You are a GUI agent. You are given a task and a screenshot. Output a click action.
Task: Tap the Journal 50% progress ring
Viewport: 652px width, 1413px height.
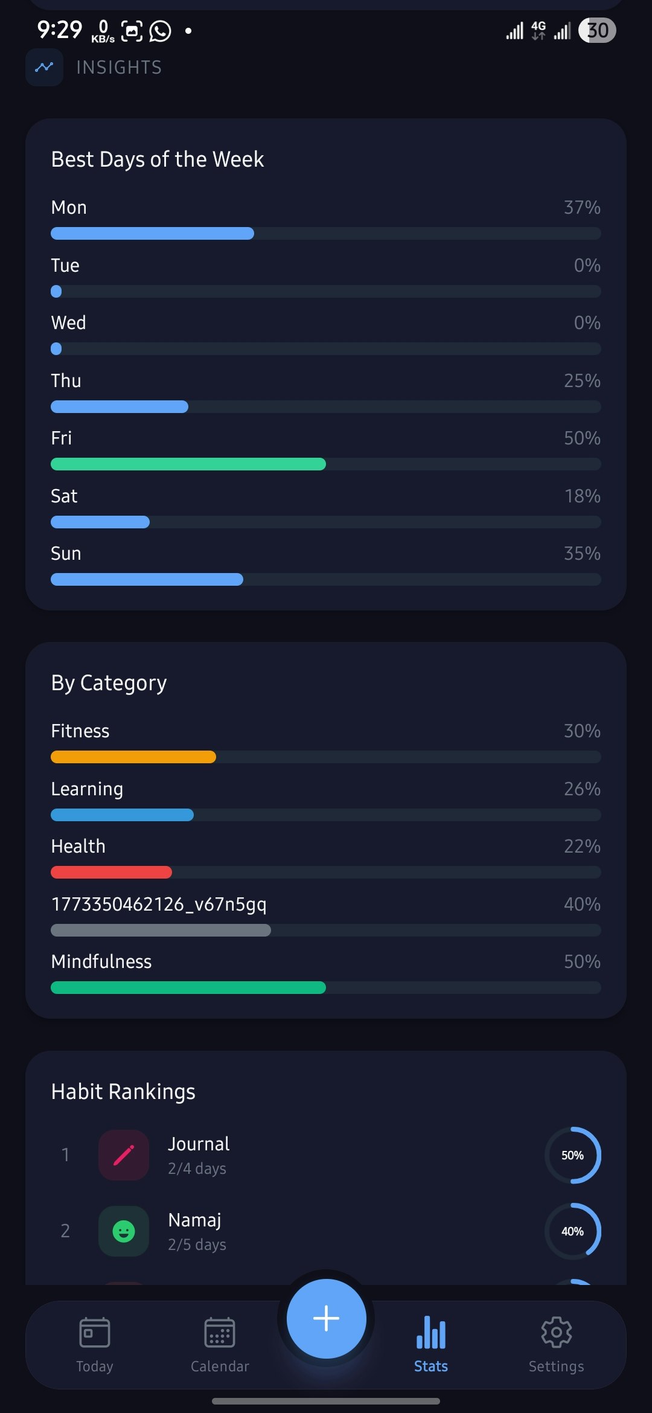(572, 1155)
